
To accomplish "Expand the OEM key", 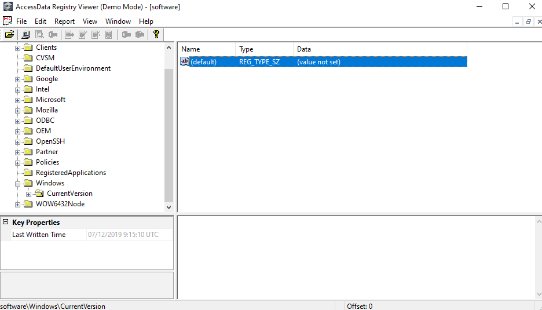I will point(17,132).
